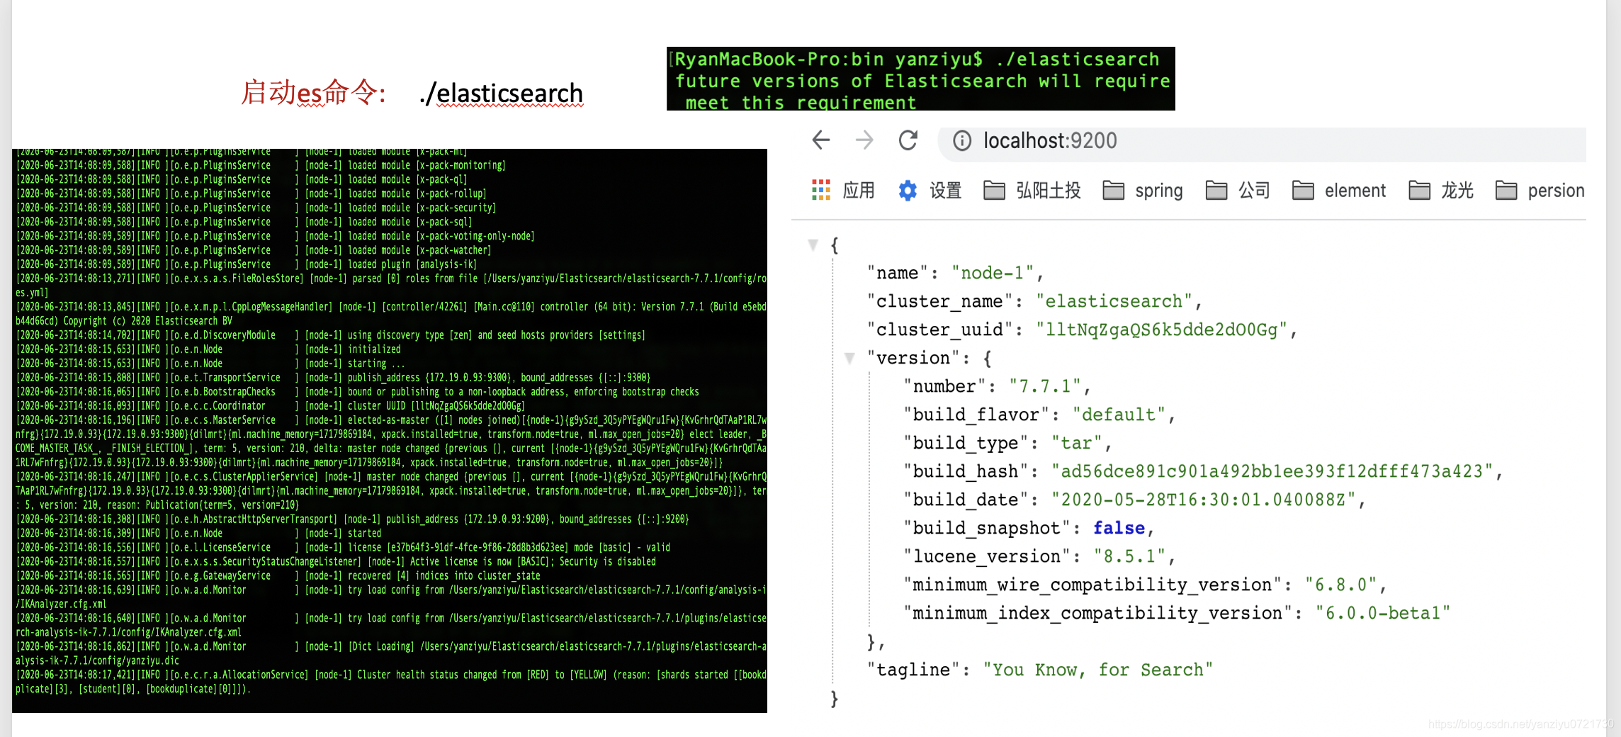
Task: Open the 公司 bookmark folder icon
Action: pyautogui.click(x=1216, y=191)
